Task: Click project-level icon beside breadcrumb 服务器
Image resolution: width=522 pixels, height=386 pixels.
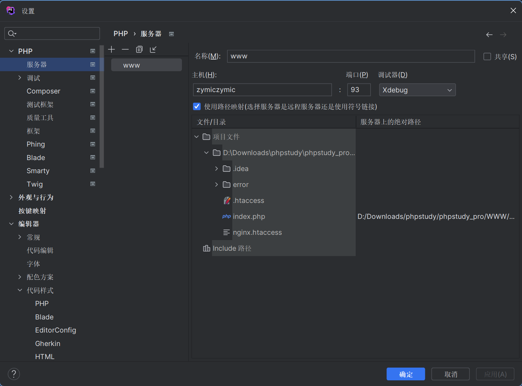Action: [x=172, y=34]
